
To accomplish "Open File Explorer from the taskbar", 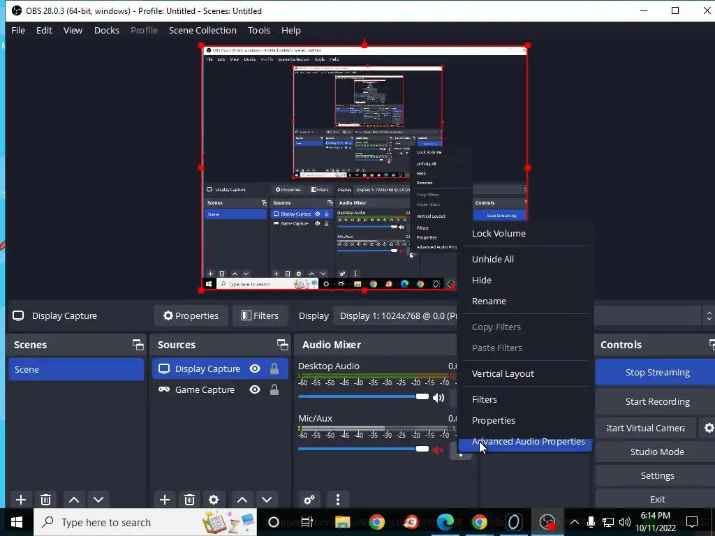I will pos(342,522).
